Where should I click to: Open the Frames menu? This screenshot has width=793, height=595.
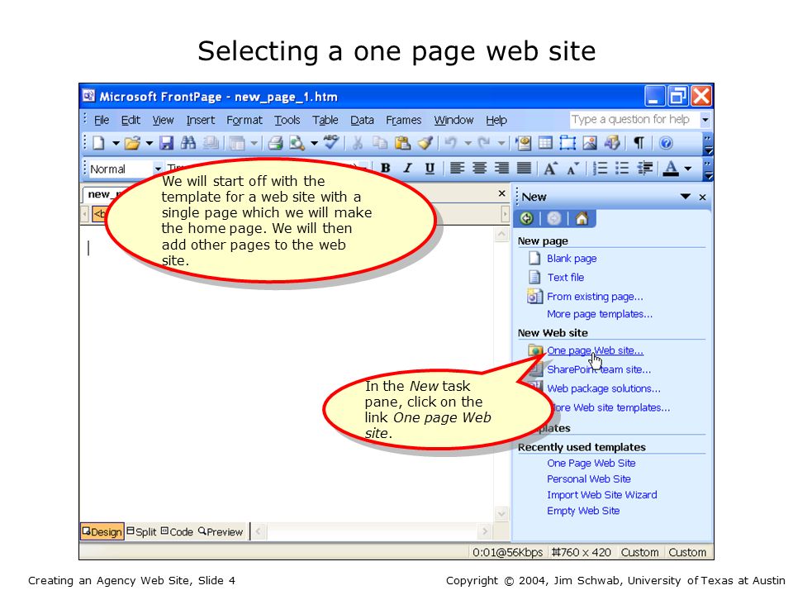(x=404, y=120)
